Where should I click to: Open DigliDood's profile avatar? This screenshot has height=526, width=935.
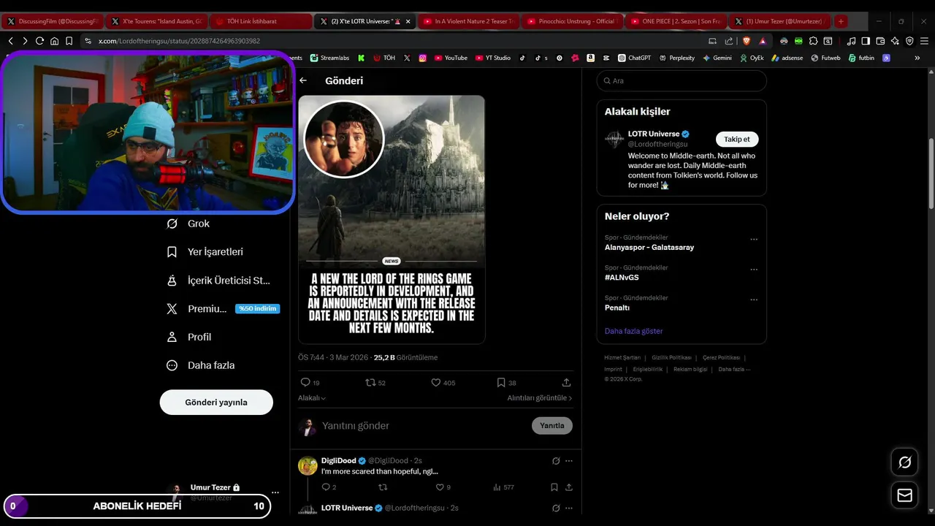(308, 466)
